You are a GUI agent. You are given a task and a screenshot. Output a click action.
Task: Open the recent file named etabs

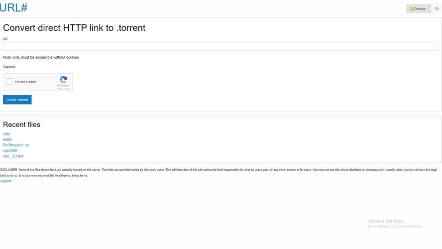pyautogui.click(x=7, y=139)
